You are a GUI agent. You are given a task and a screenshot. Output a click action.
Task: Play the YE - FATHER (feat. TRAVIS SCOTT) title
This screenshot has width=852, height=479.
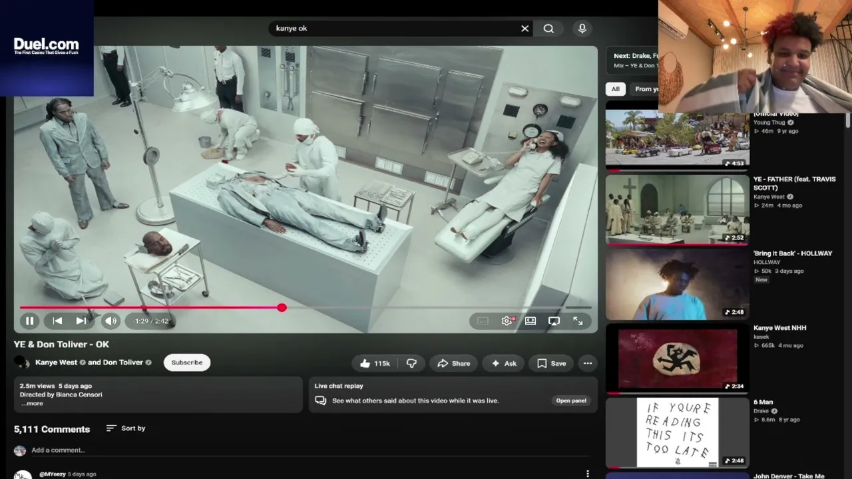(x=794, y=184)
